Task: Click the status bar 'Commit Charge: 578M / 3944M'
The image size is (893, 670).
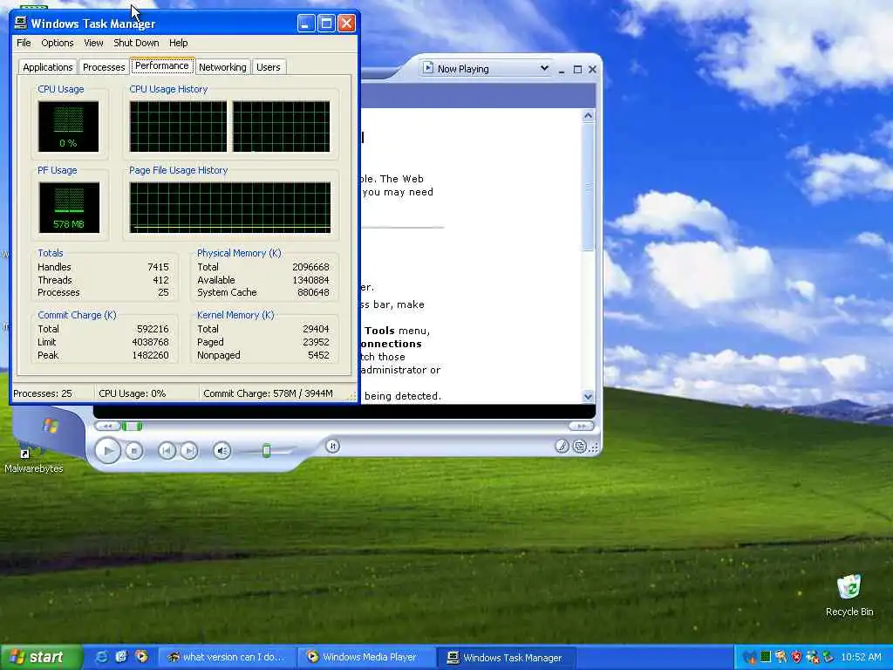Action: tap(269, 393)
